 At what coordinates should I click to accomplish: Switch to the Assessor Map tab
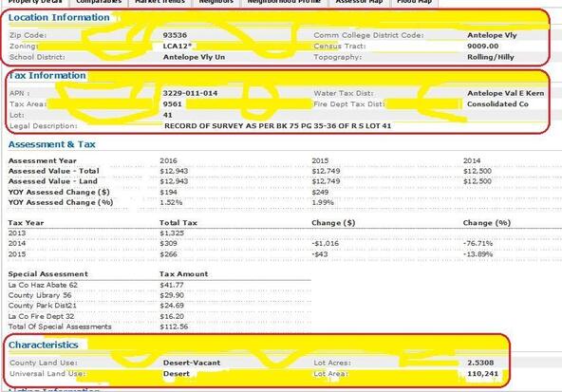coord(359,2)
